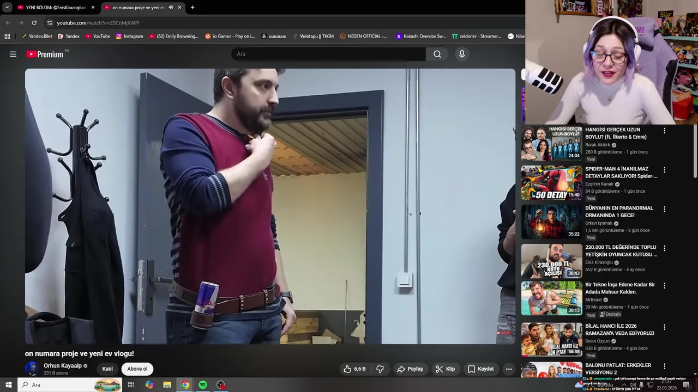Open io Games bookmark
Image resolution: width=698 pixels, height=392 pixels.
pos(230,36)
